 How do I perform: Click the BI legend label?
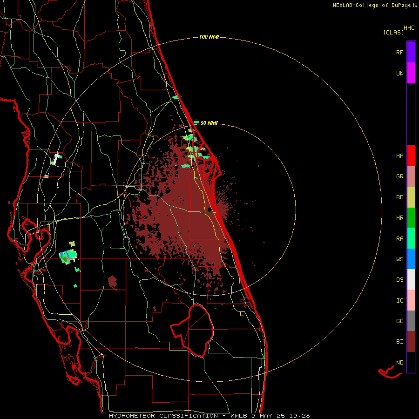(399, 342)
